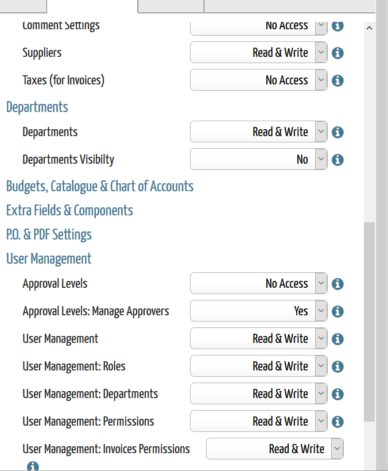The width and height of the screenshot is (388, 471).
Task: Open User Management: Departments dropdown
Action: (x=259, y=393)
